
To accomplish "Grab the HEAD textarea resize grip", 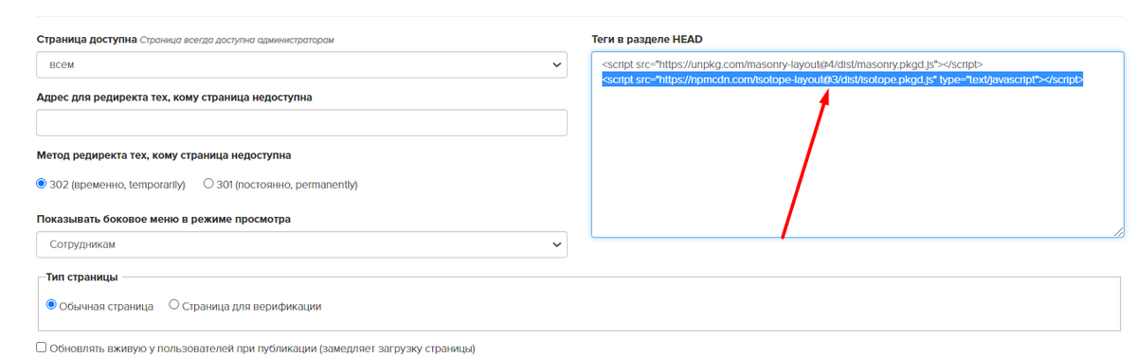I will pos(1119,232).
